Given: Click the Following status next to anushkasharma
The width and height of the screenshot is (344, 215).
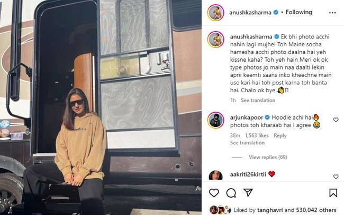Looking at the screenshot, I should coord(299,12).
